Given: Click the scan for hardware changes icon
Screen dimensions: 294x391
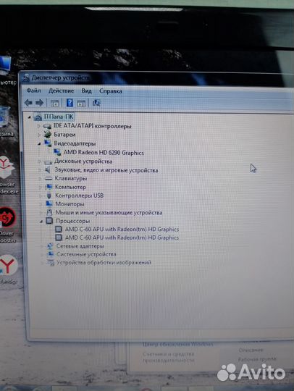Looking at the screenshot, I should pyautogui.click(x=96, y=103).
